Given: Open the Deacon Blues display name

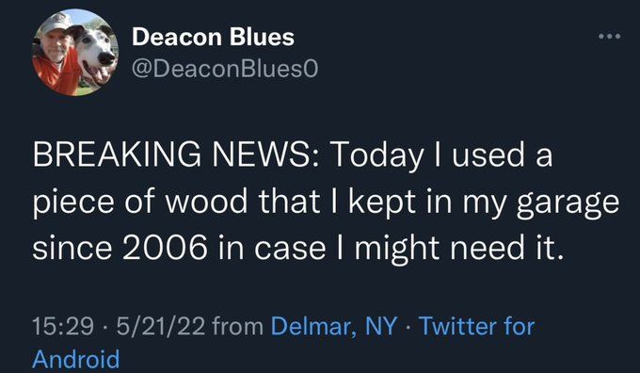Looking at the screenshot, I should pyautogui.click(x=213, y=37).
